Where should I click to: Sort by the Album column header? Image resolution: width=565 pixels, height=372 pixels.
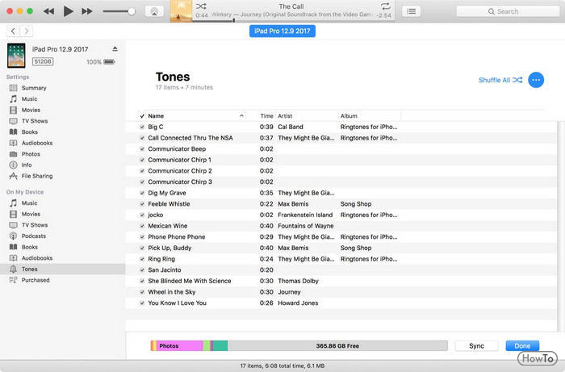pyautogui.click(x=349, y=116)
